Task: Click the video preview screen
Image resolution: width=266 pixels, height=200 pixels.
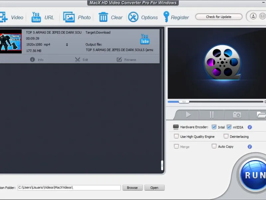Action: [217, 63]
